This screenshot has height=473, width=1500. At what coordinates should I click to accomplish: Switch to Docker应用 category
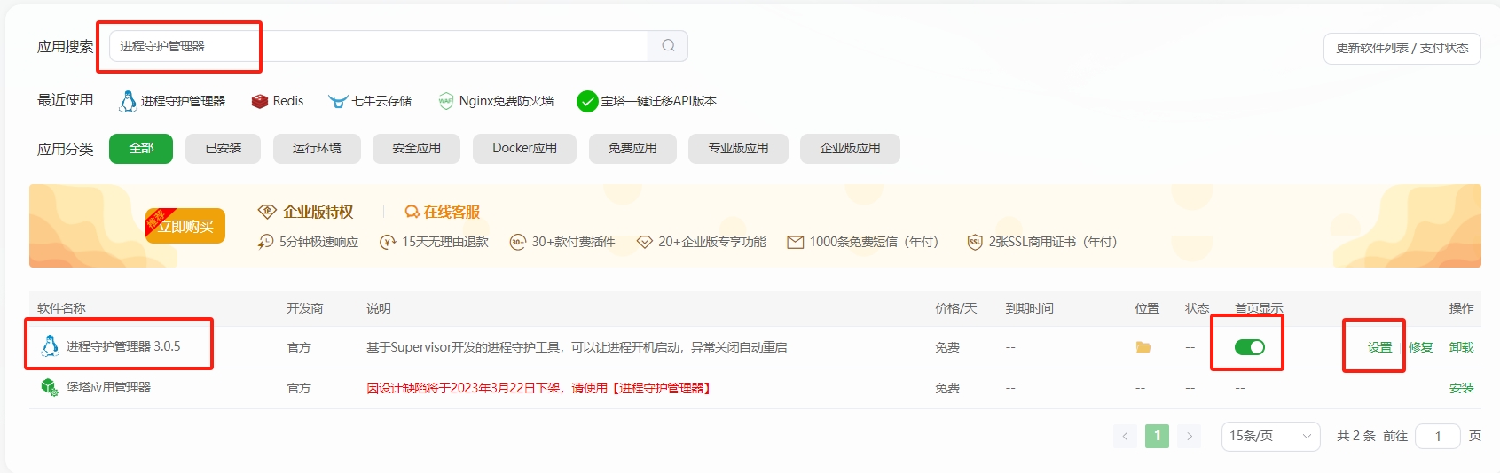pos(524,149)
